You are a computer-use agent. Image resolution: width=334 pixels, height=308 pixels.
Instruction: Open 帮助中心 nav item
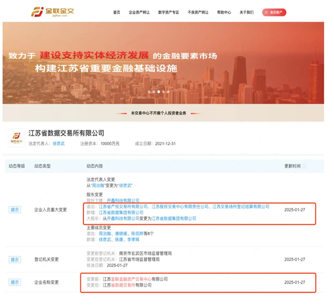point(224,13)
